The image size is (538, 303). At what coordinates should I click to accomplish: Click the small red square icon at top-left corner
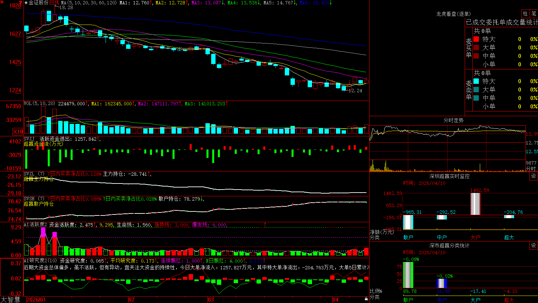[2, 2]
